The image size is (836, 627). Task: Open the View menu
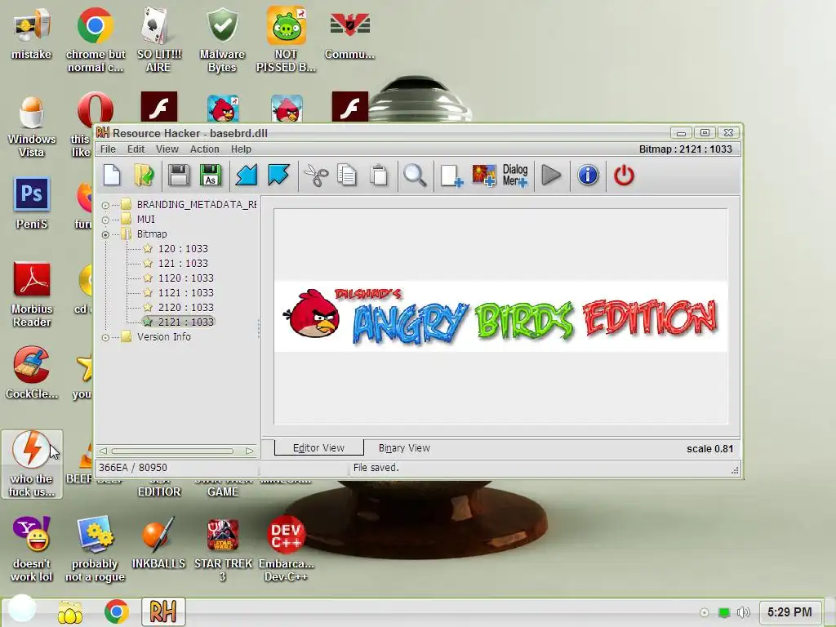coord(167,149)
